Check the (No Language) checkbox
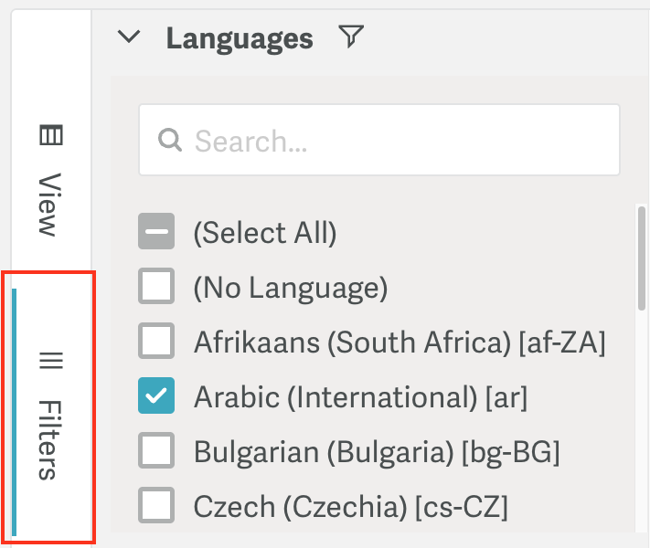This screenshot has width=650, height=548. coord(156,286)
